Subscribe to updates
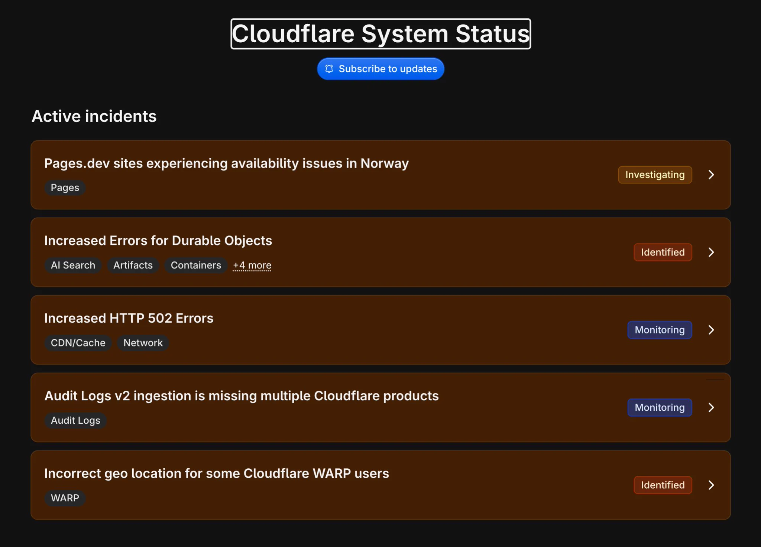The width and height of the screenshot is (761, 547). [x=380, y=69]
